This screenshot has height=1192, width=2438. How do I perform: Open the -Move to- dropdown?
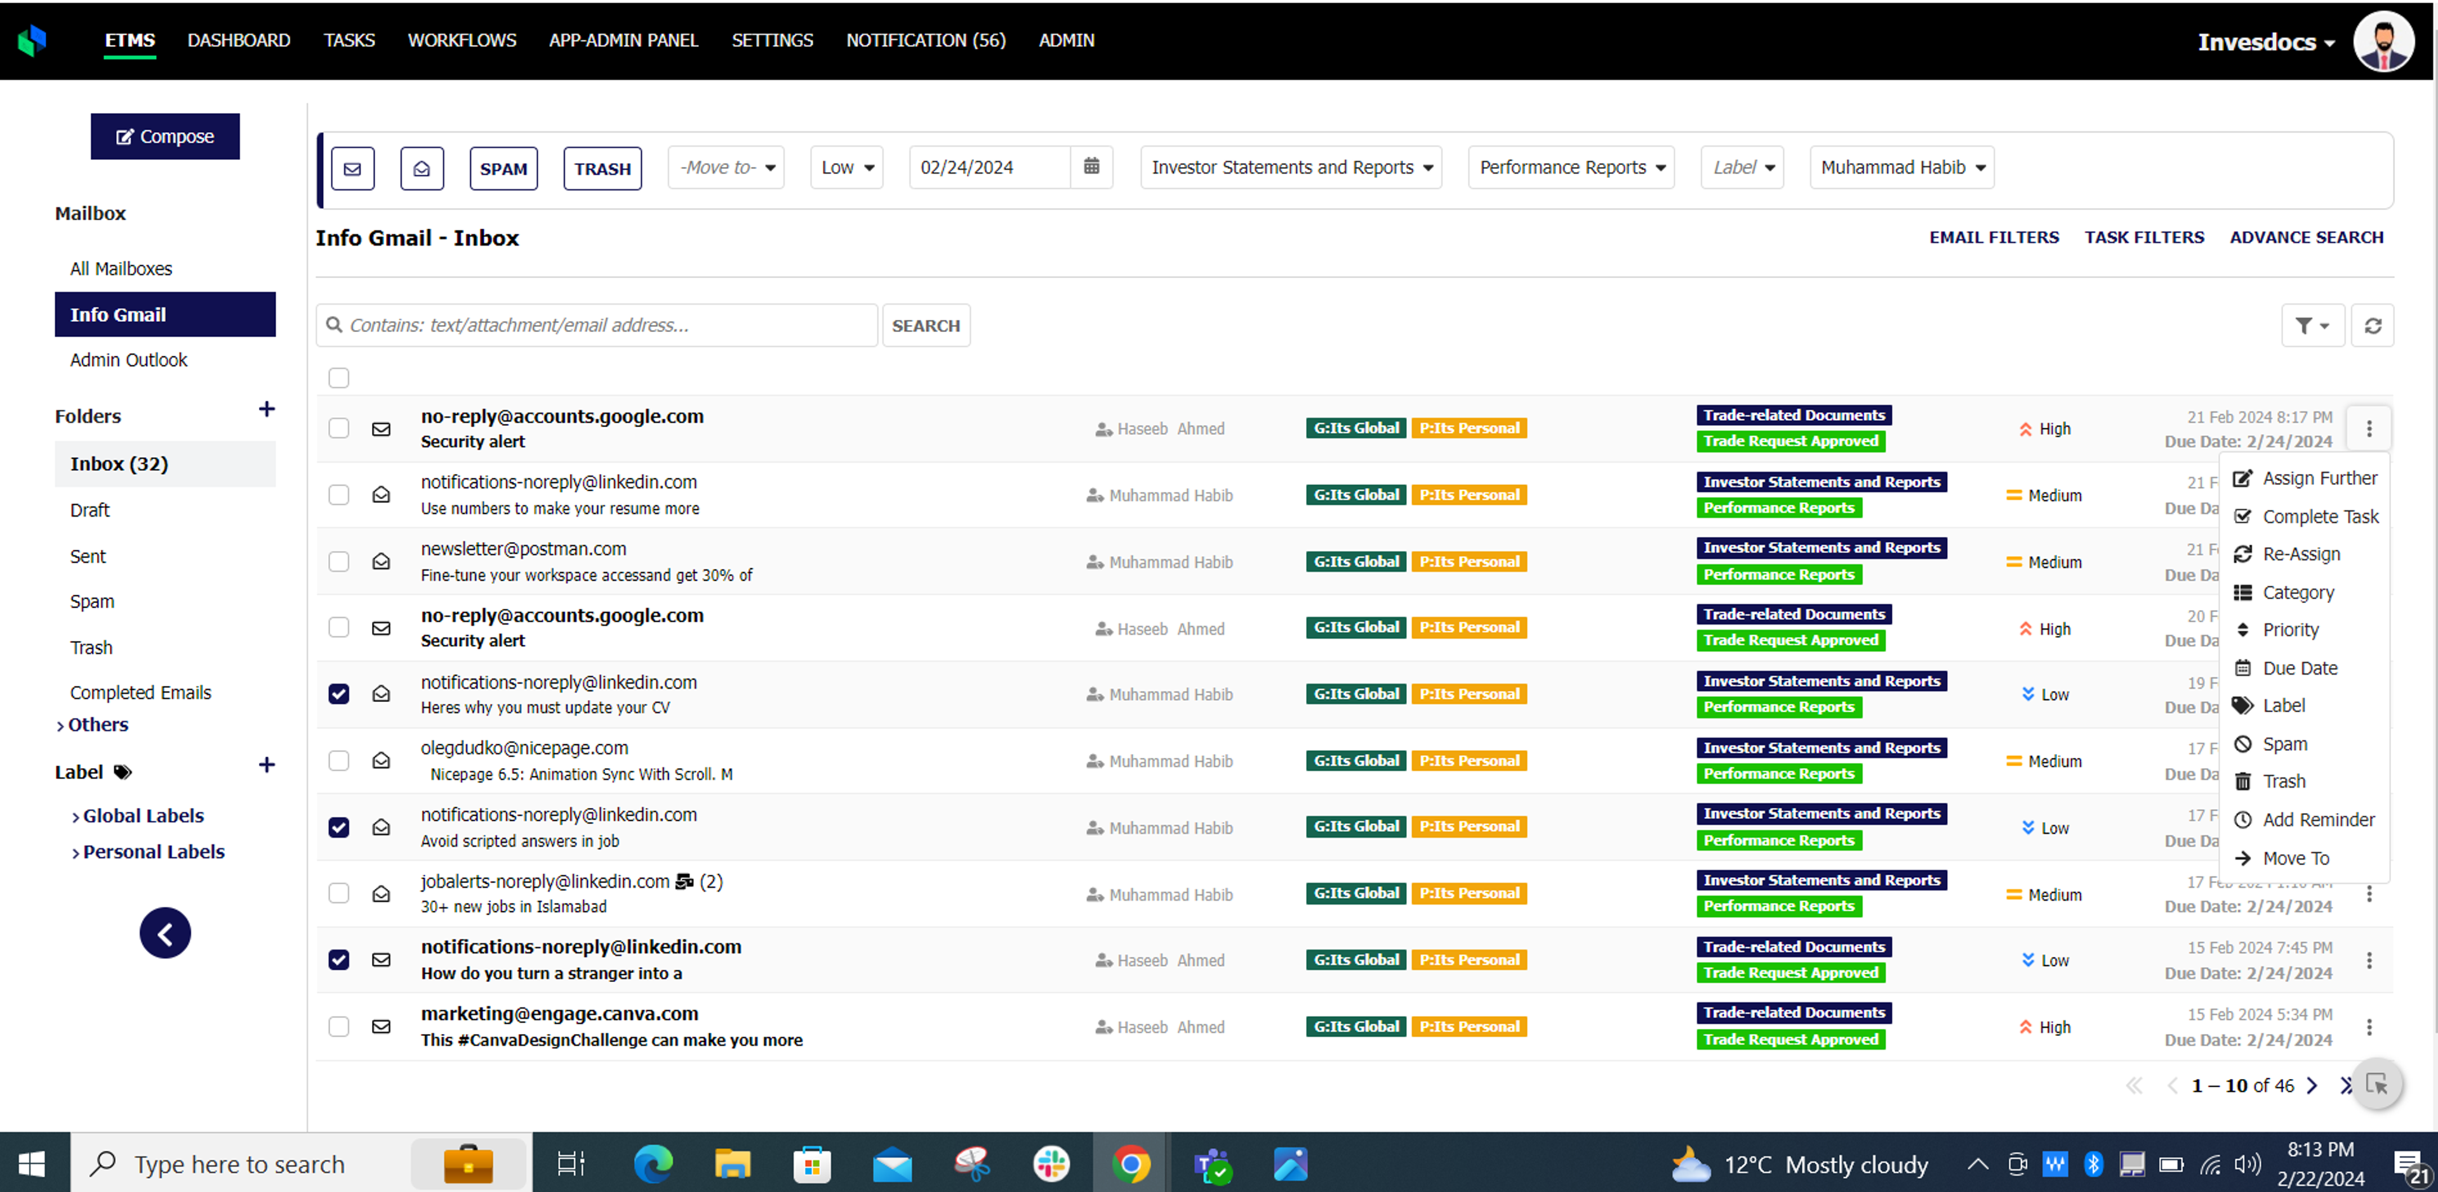pos(726,168)
